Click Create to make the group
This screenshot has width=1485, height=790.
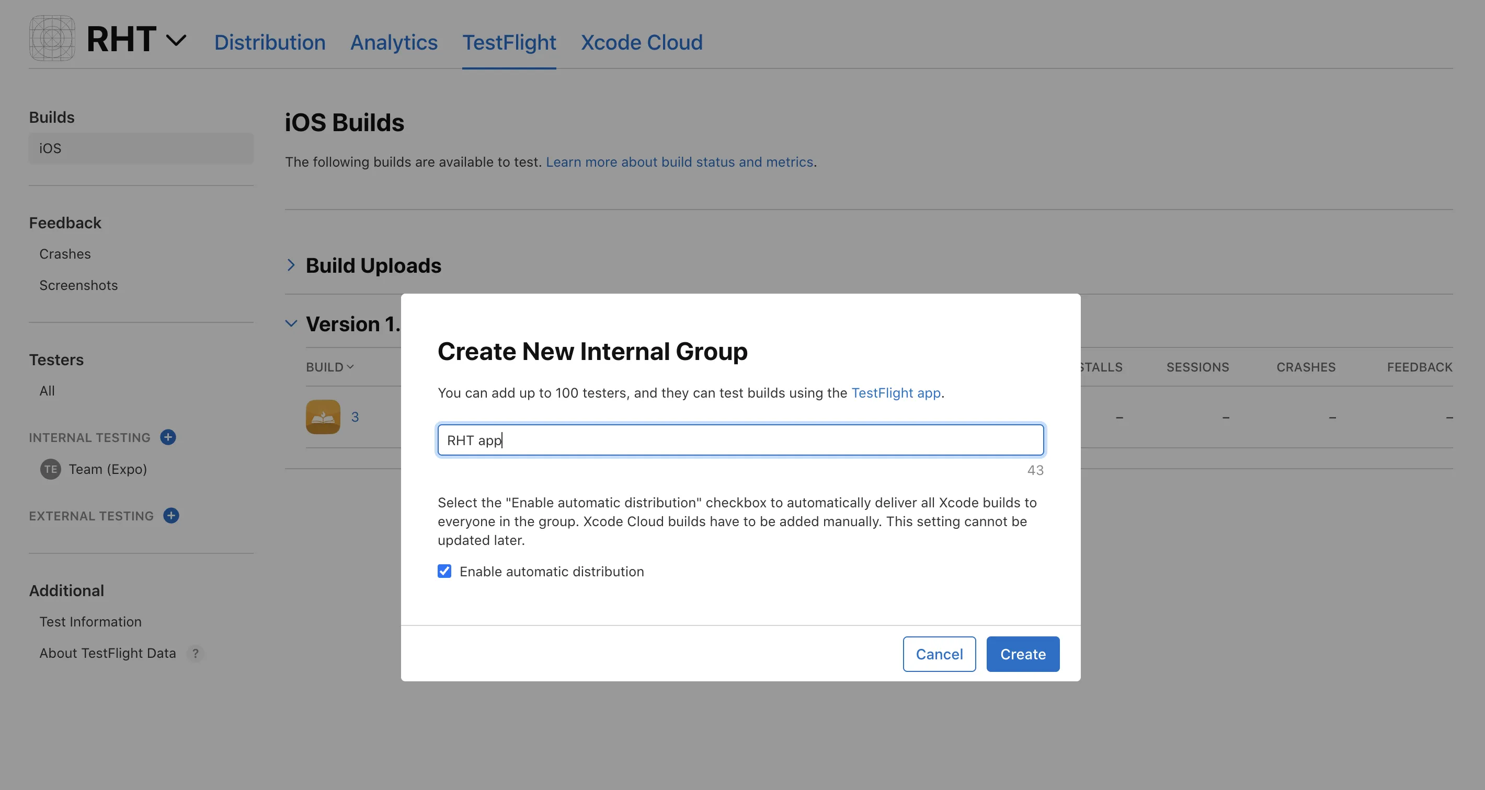[x=1023, y=654]
